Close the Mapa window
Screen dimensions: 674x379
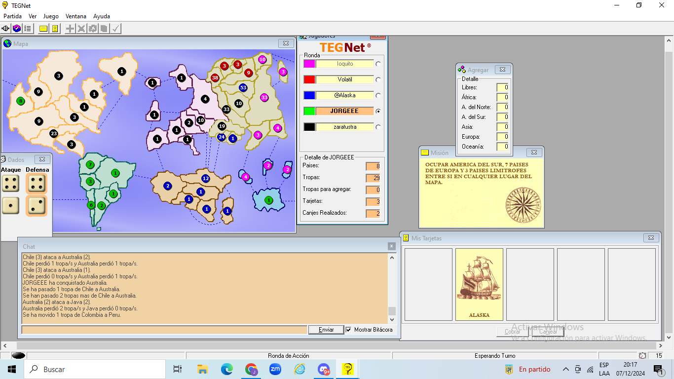tap(286, 43)
